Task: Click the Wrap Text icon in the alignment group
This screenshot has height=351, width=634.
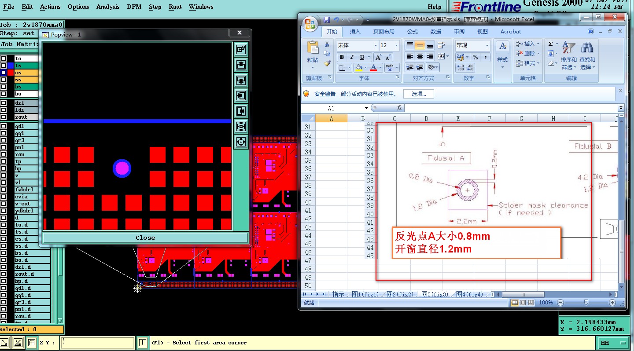Action: [441, 45]
